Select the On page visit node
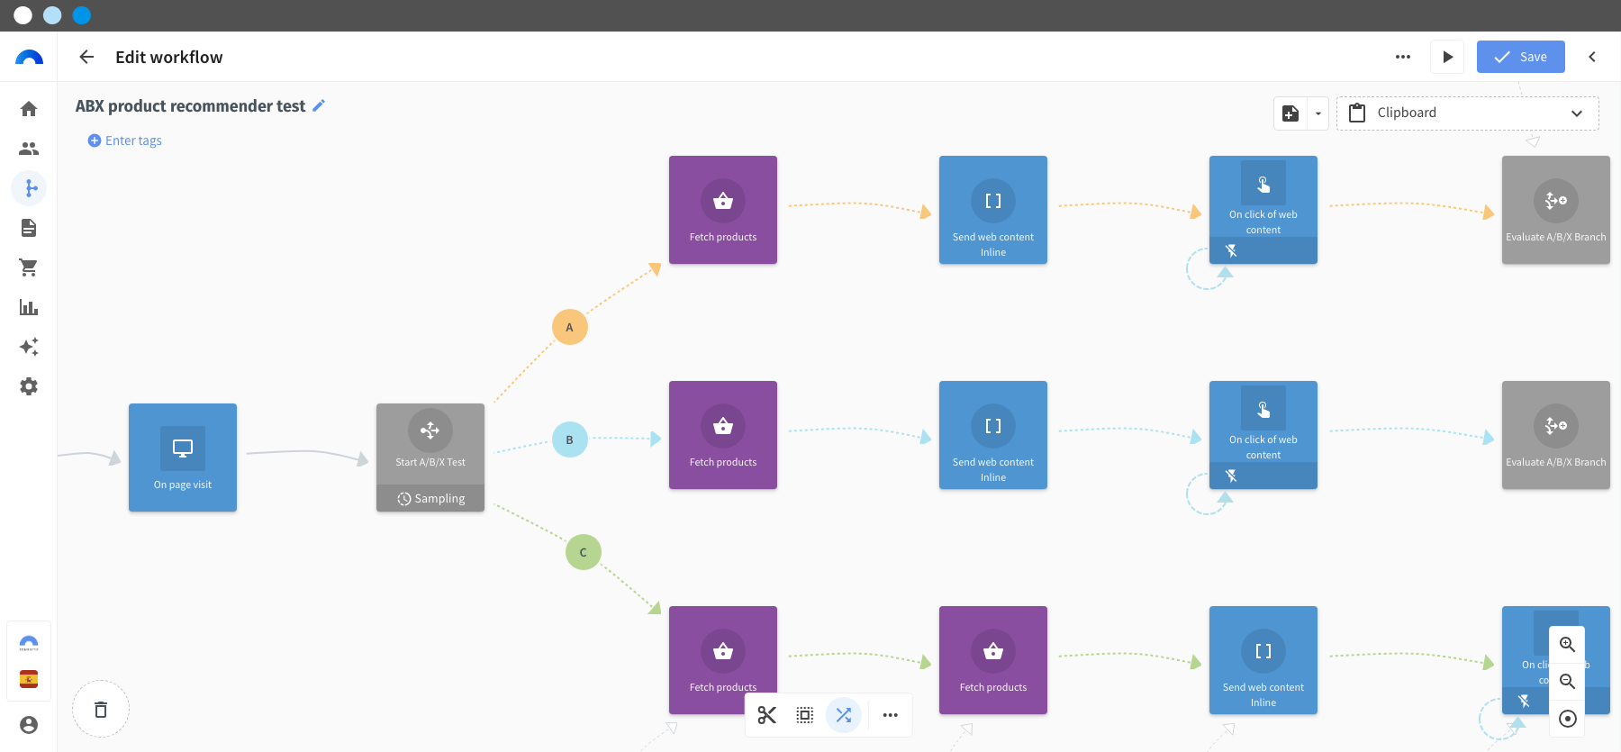 click(x=183, y=458)
